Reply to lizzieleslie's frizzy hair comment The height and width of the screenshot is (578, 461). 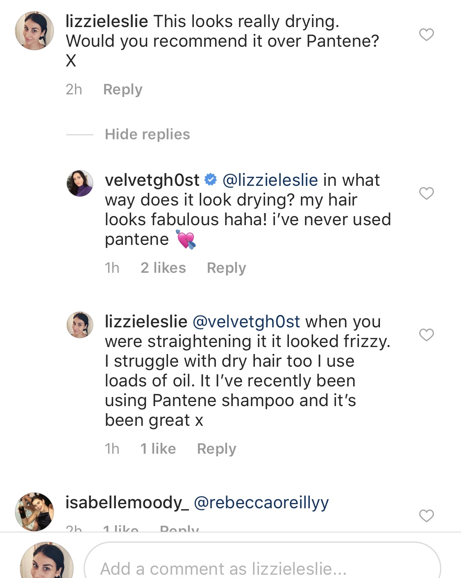tap(216, 449)
